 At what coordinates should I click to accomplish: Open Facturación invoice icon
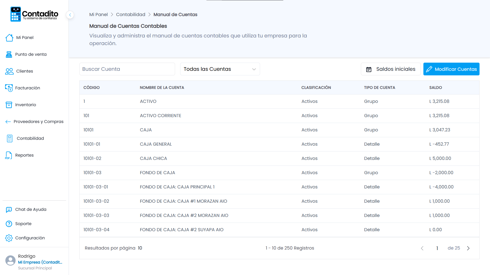click(9, 88)
